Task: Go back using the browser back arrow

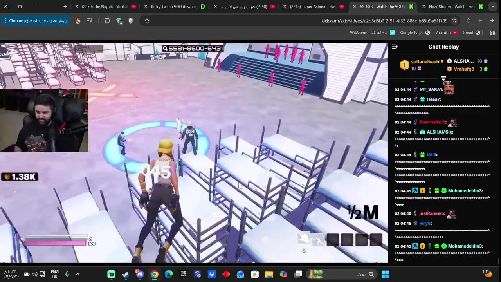Action: (x=492, y=21)
